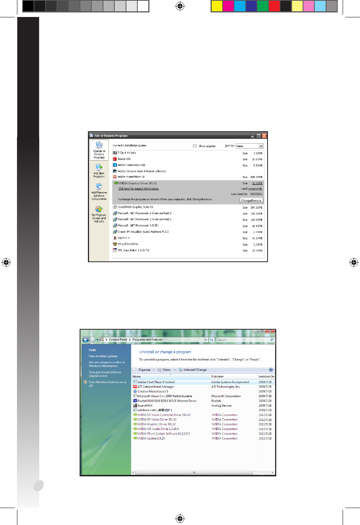Select the Adobe AIR program icon
This screenshot has height=525, width=360.
[x=115, y=159]
